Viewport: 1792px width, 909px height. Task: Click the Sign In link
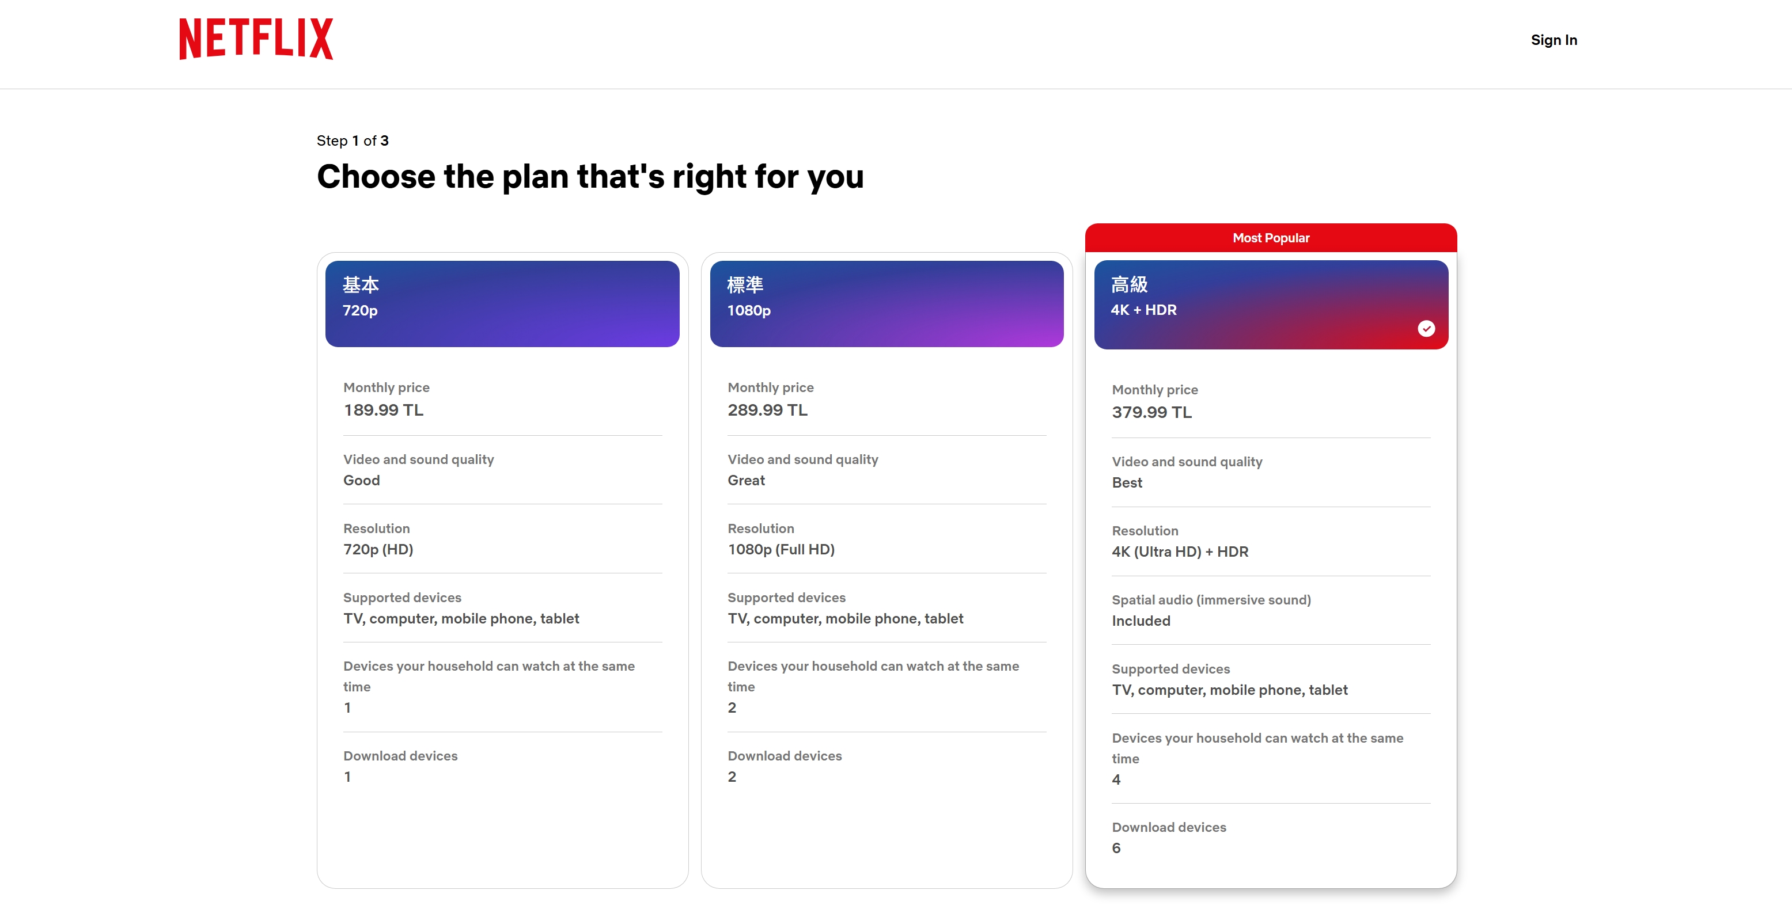[1554, 40]
